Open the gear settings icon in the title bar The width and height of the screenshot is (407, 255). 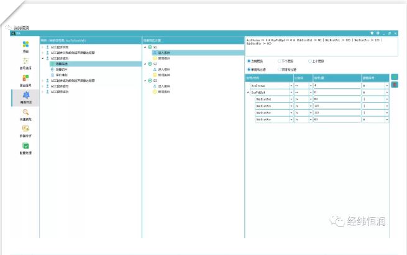[378, 33]
